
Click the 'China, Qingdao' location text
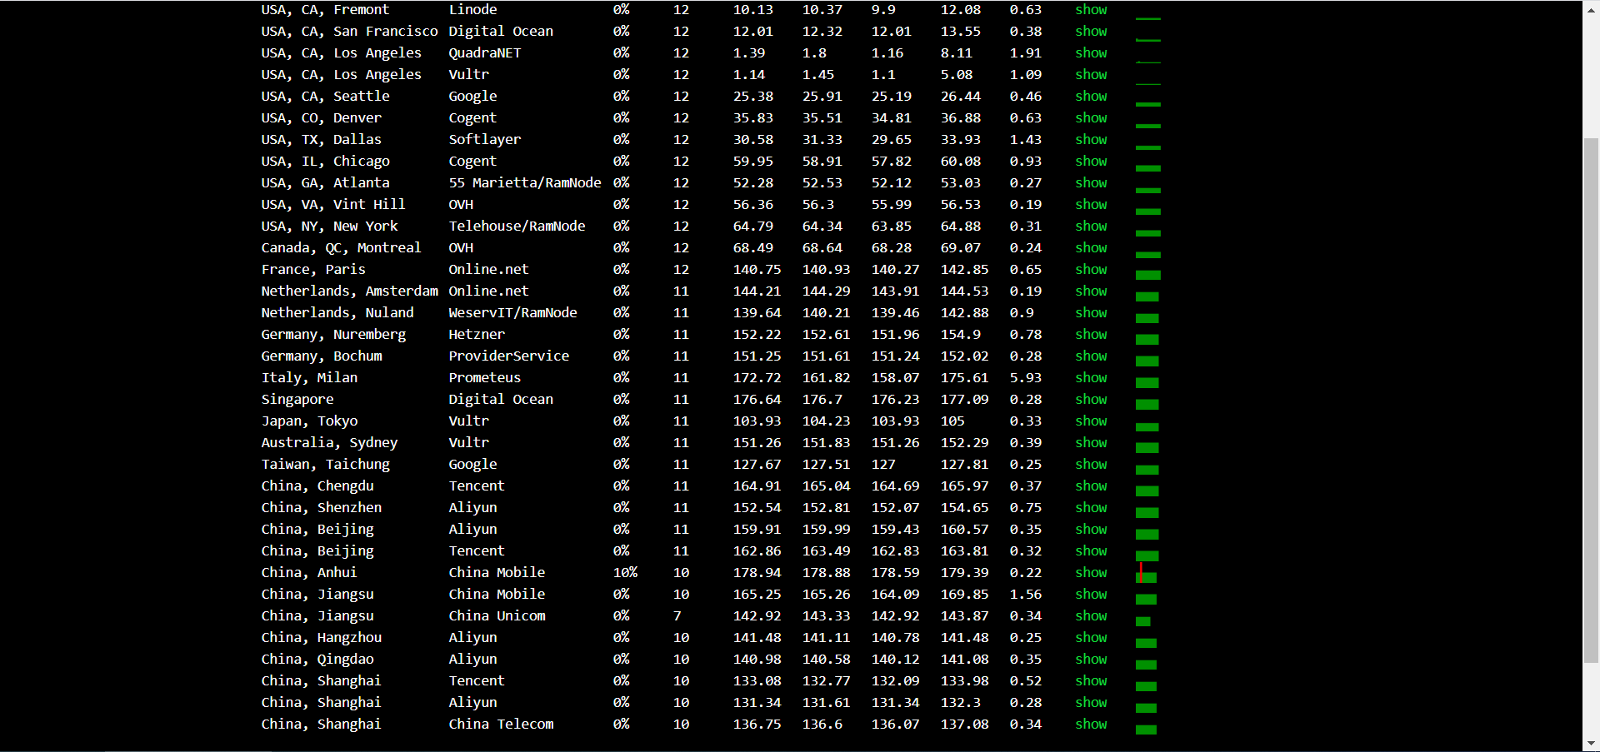click(317, 660)
